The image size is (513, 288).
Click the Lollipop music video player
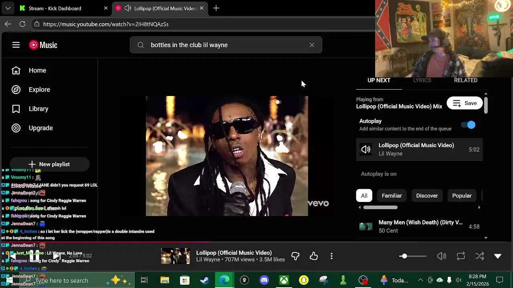click(227, 156)
